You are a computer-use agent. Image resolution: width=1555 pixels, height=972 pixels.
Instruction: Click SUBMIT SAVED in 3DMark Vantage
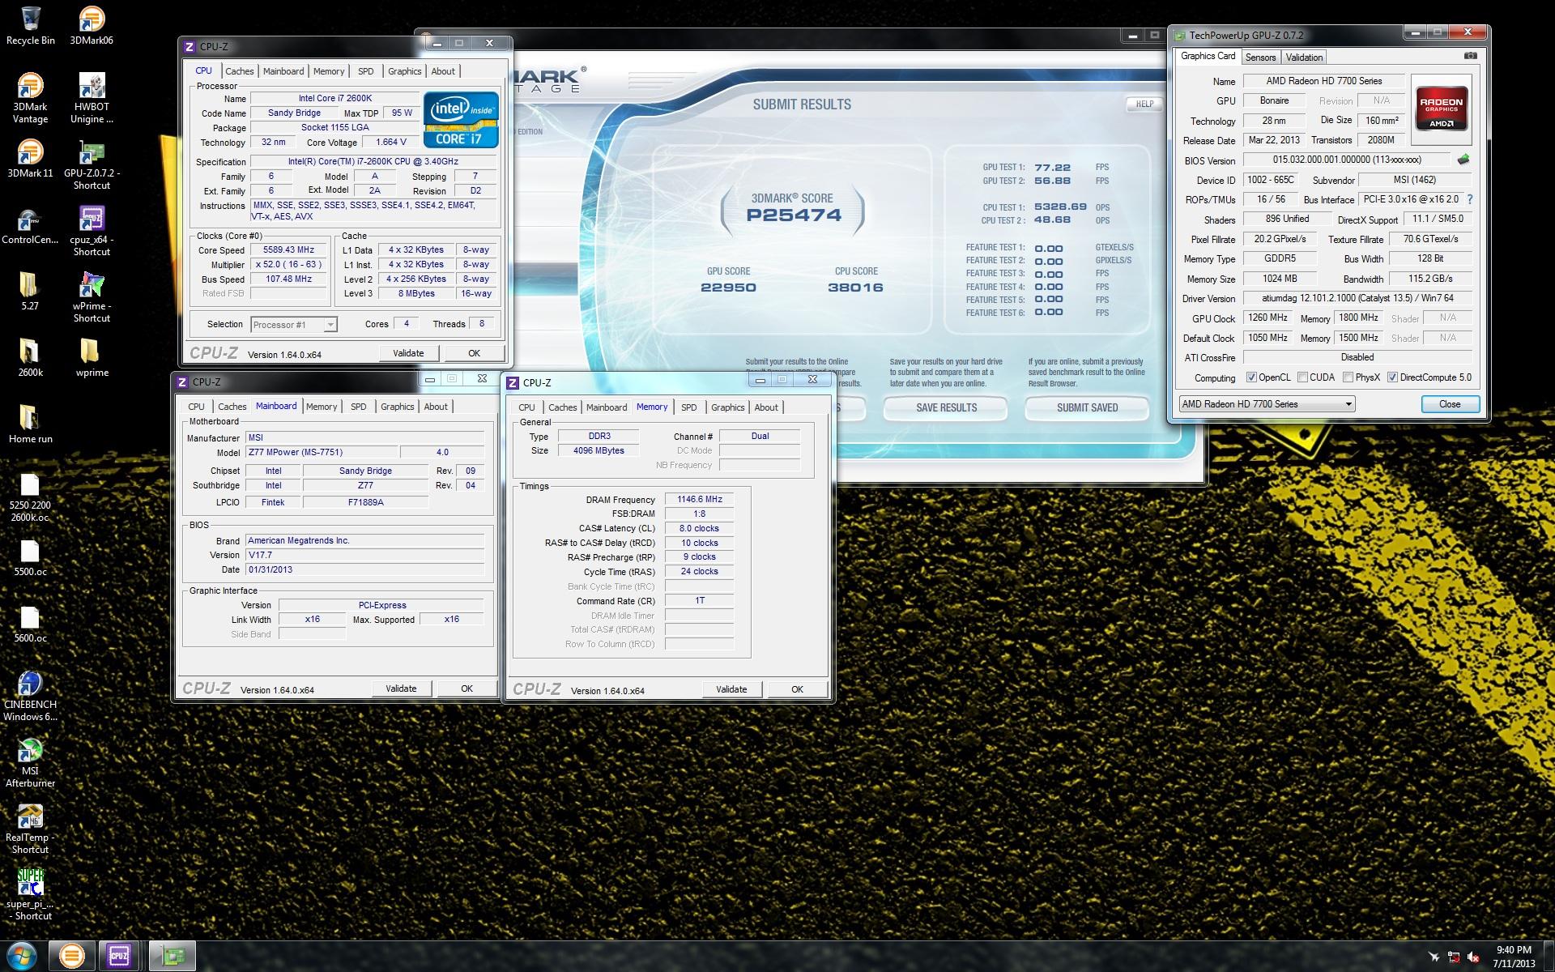1087,407
